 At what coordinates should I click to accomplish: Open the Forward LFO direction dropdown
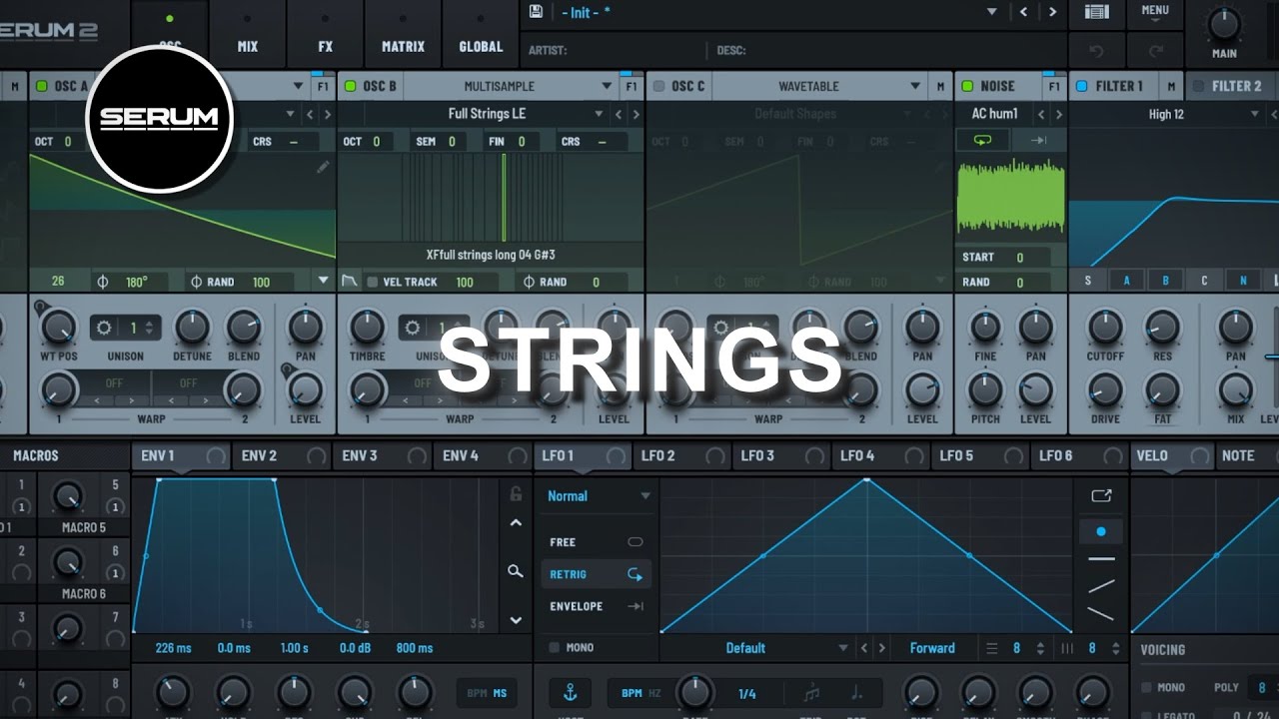pos(932,648)
